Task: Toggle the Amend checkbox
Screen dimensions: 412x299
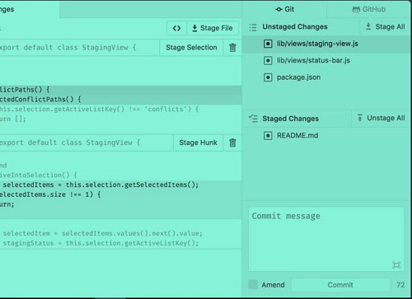Action: [x=253, y=284]
